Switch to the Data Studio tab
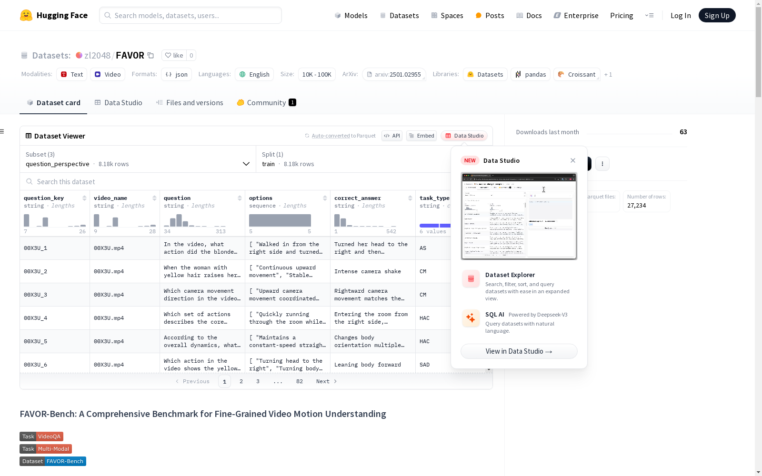The width and height of the screenshot is (762, 476). [x=119, y=103]
